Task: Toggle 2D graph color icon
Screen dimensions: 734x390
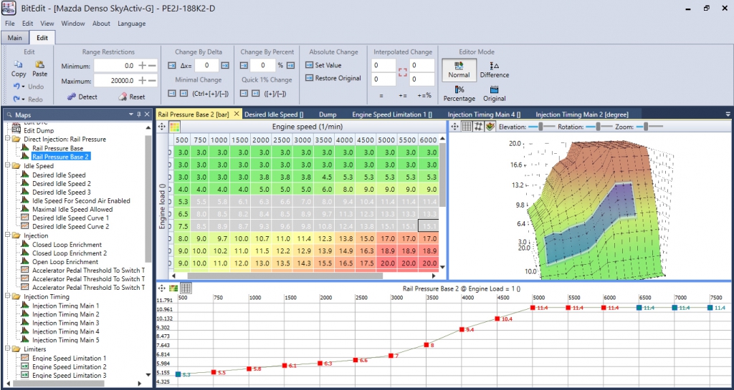Action: 173,288
